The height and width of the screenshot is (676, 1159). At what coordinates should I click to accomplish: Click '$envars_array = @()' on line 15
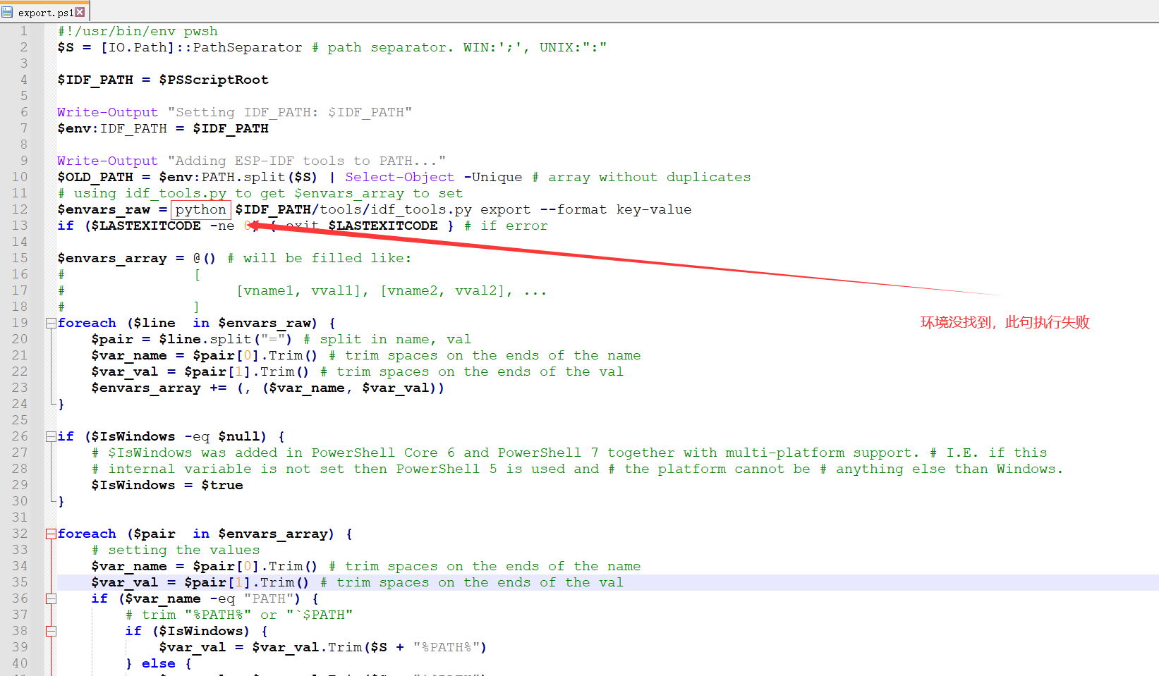pos(137,258)
